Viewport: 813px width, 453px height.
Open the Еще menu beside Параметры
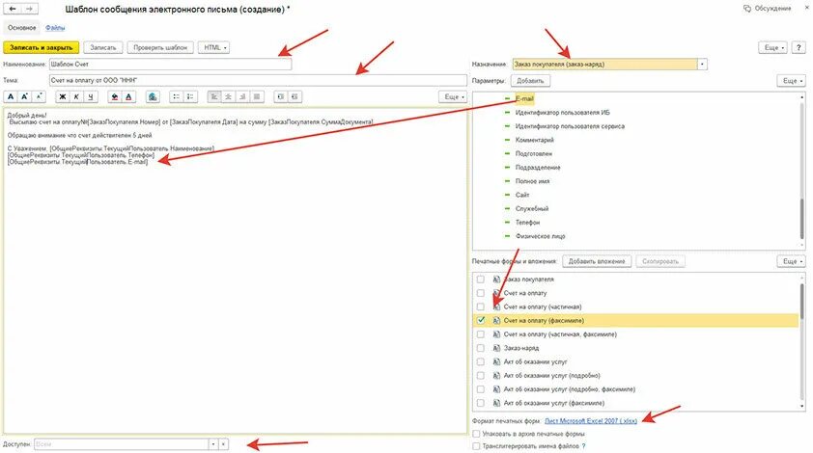click(x=792, y=81)
